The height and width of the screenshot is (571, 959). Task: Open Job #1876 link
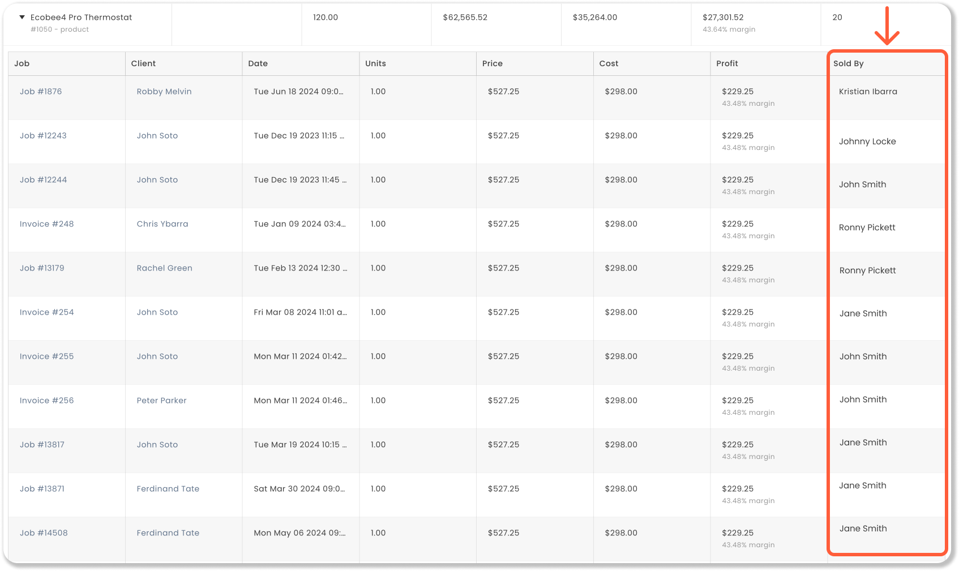[41, 92]
